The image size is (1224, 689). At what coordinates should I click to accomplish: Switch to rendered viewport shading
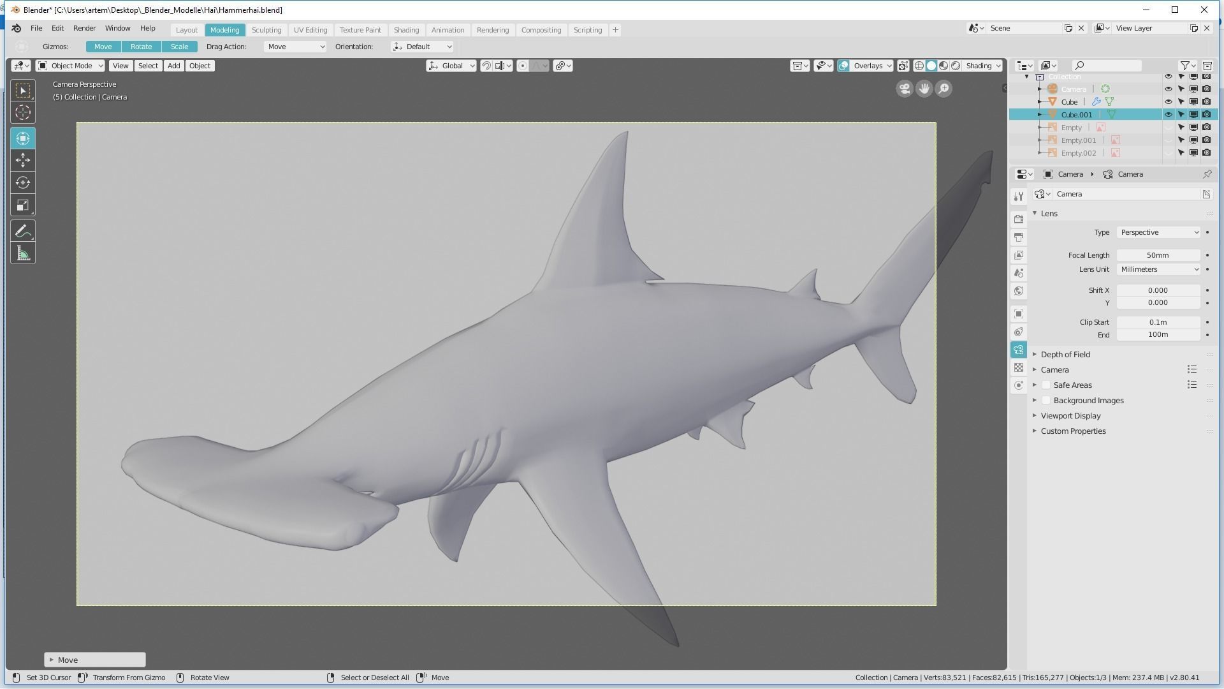point(956,66)
